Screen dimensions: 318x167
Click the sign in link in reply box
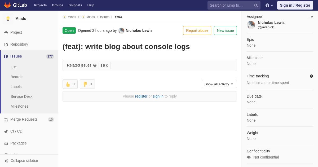point(158,96)
